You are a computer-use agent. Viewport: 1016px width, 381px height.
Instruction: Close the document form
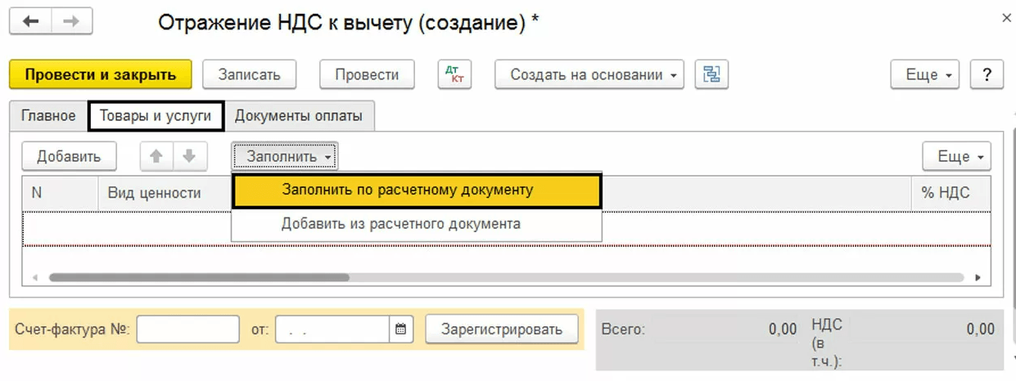point(1005,17)
